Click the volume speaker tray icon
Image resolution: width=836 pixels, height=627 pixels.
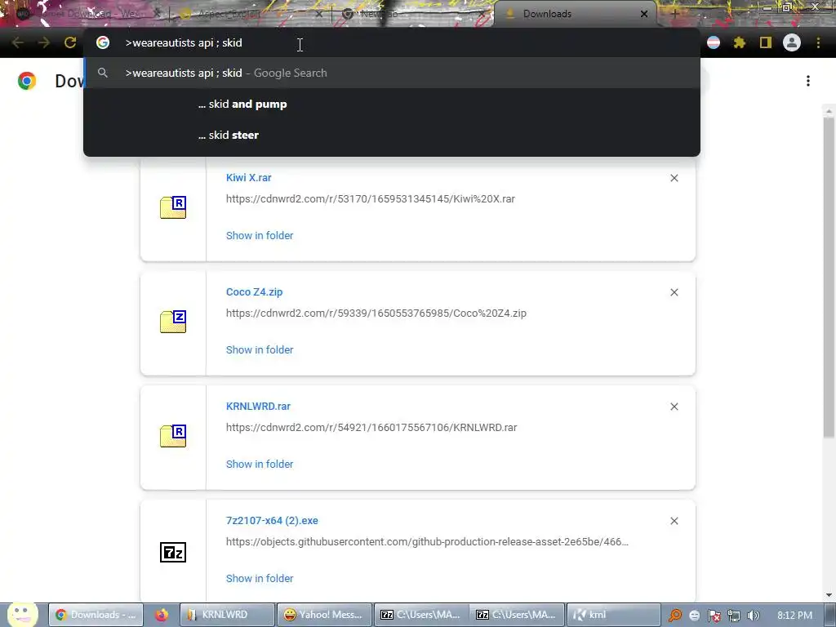coord(754,616)
